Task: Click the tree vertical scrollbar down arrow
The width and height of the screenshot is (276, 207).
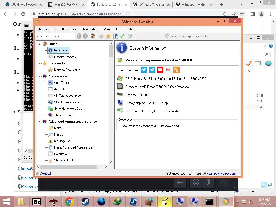Action: click(111, 162)
